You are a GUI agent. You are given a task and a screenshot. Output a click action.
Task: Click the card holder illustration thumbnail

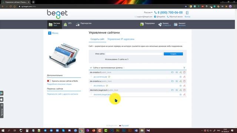point(64,55)
